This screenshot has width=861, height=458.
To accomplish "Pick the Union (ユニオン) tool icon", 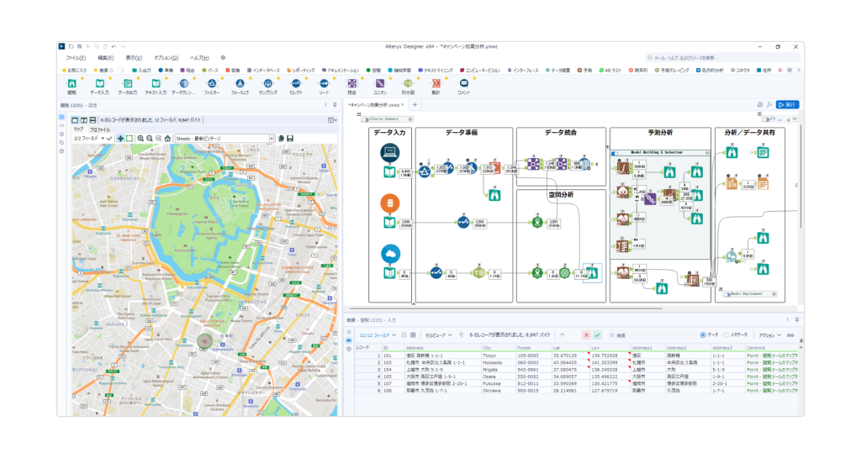I will 380,84.
